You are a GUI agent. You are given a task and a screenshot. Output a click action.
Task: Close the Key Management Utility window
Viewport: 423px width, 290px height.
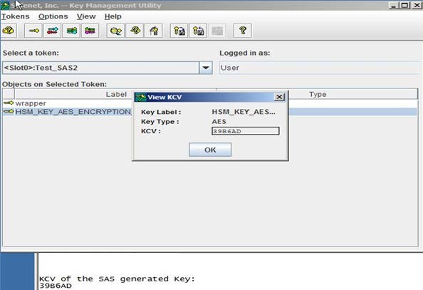pyautogui.click(x=417, y=5)
